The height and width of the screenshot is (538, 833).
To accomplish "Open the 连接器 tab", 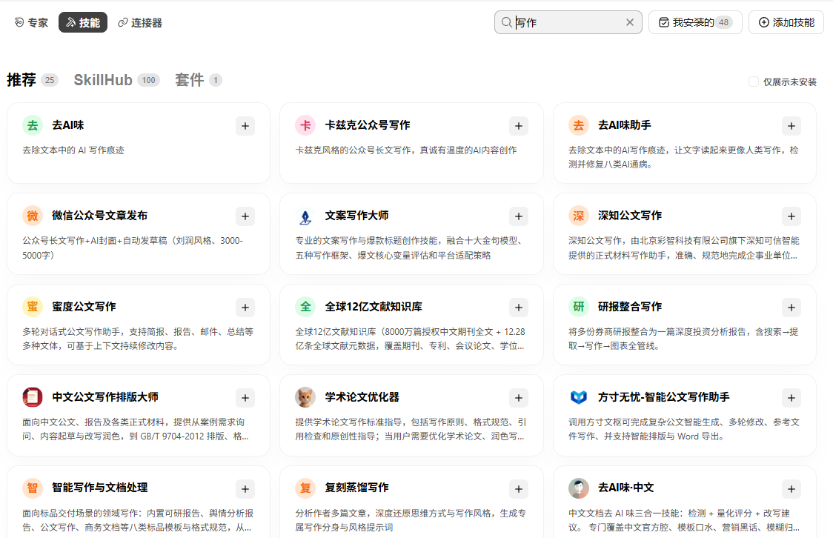I will pos(140,22).
